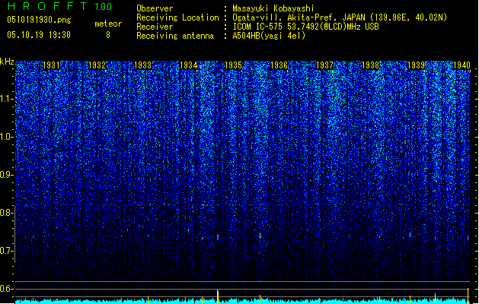
Task: Click the 0.9 kHz axis label
Action: coord(6,175)
